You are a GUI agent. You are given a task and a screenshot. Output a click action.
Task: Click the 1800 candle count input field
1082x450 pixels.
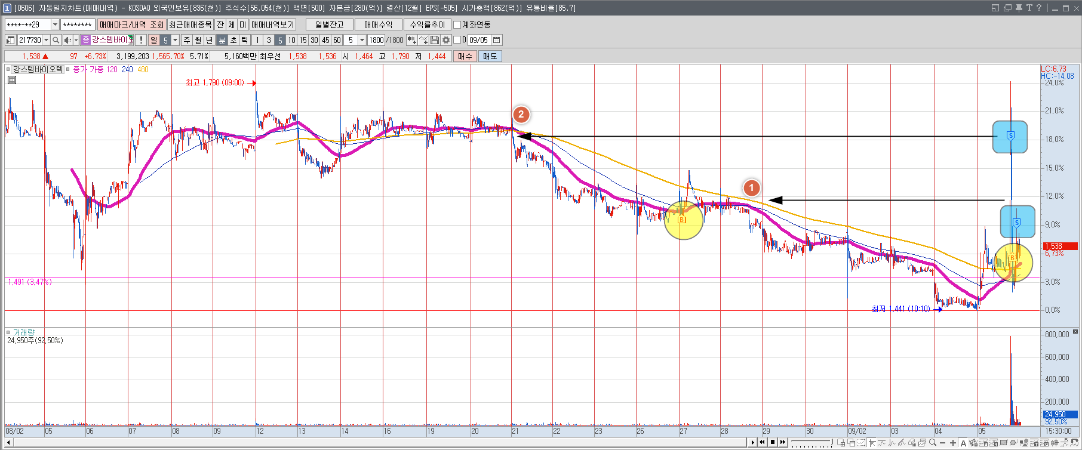click(x=376, y=40)
